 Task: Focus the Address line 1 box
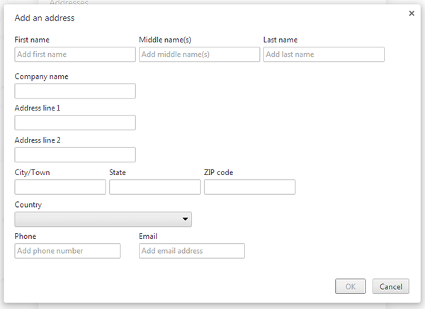click(75, 123)
